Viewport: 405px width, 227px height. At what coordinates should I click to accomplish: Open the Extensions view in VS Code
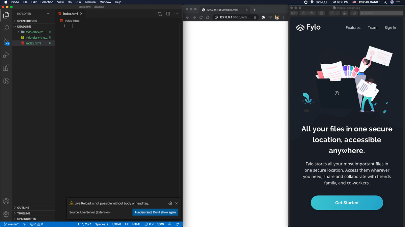point(6,68)
